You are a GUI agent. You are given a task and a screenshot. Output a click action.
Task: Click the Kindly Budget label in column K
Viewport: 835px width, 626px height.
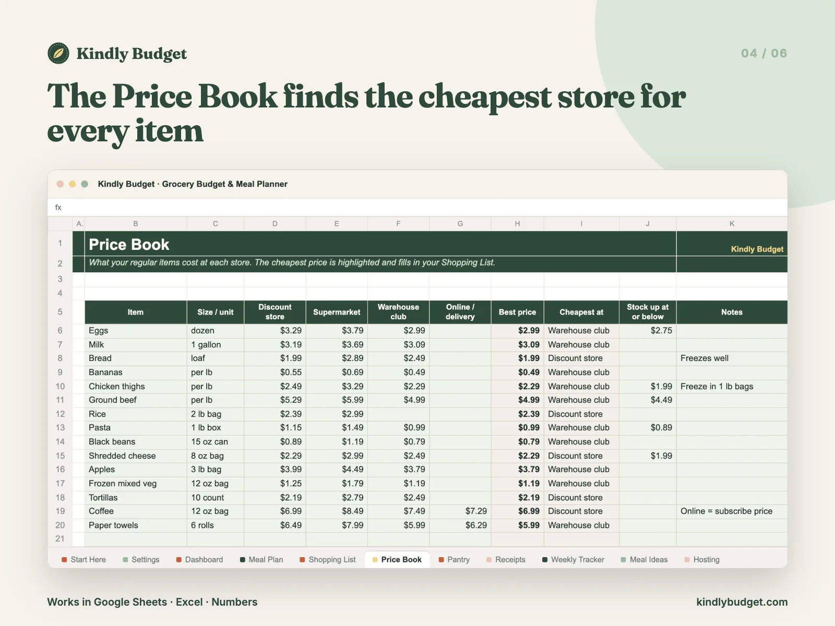(757, 249)
